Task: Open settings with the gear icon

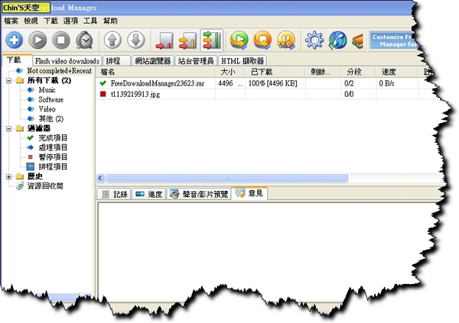Action: (314, 40)
